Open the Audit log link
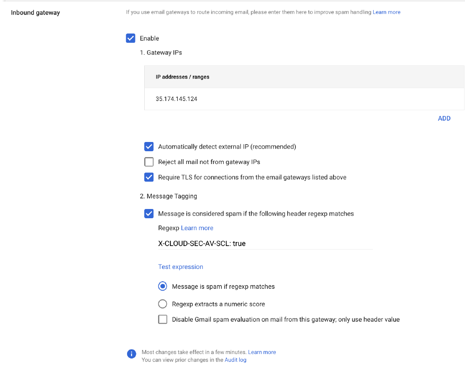Image resolution: width=465 pixels, height=373 pixels. (235, 360)
